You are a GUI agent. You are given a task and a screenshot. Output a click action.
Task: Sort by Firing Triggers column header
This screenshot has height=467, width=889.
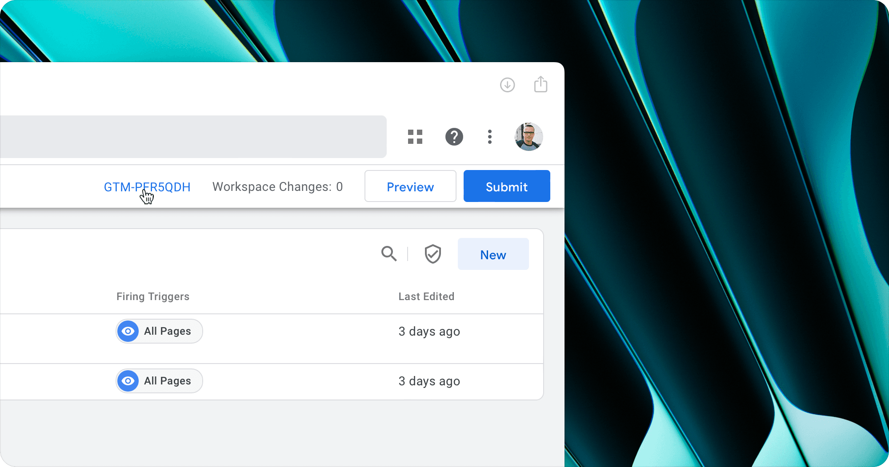(153, 297)
